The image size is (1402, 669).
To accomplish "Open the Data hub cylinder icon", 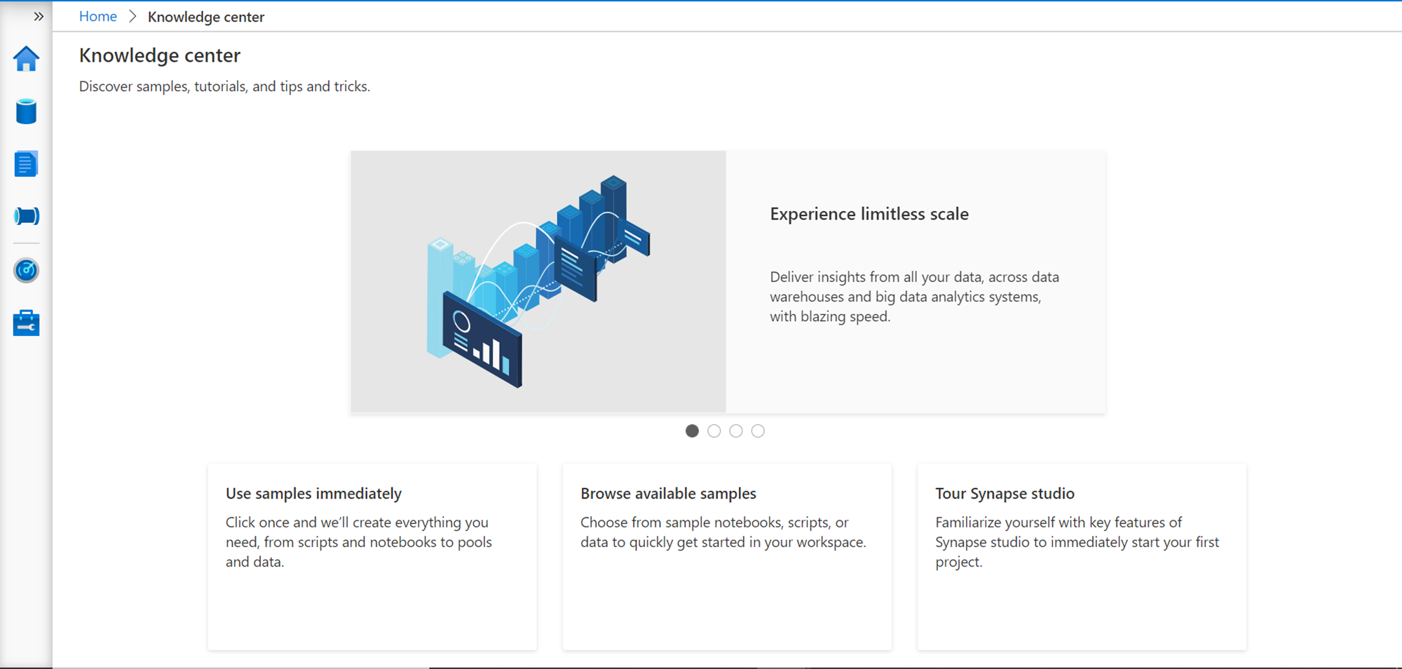I will point(26,111).
